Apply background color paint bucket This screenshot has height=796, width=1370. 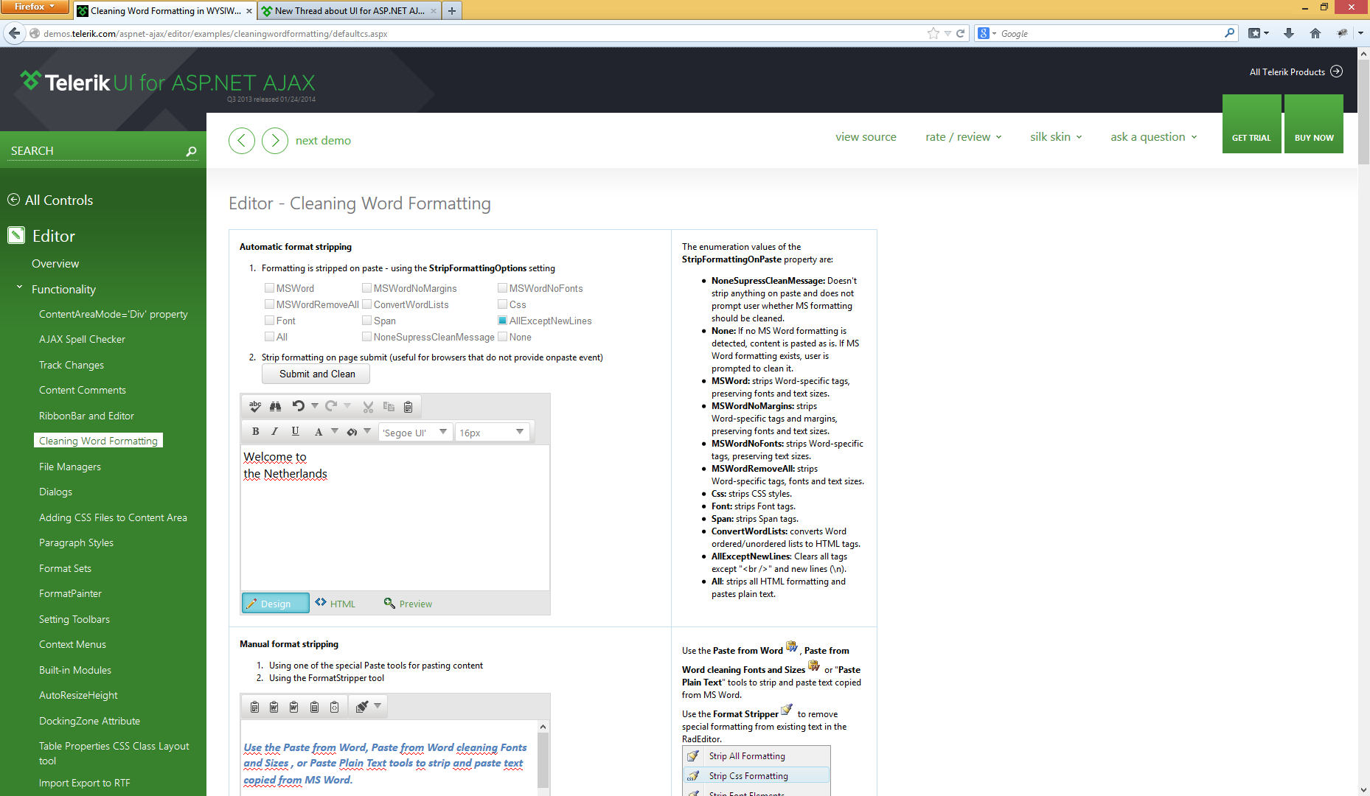352,432
